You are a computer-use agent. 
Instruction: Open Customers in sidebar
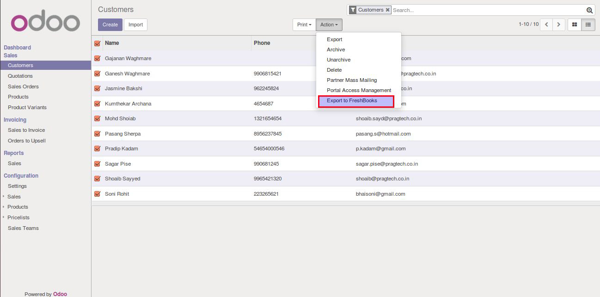45,65
